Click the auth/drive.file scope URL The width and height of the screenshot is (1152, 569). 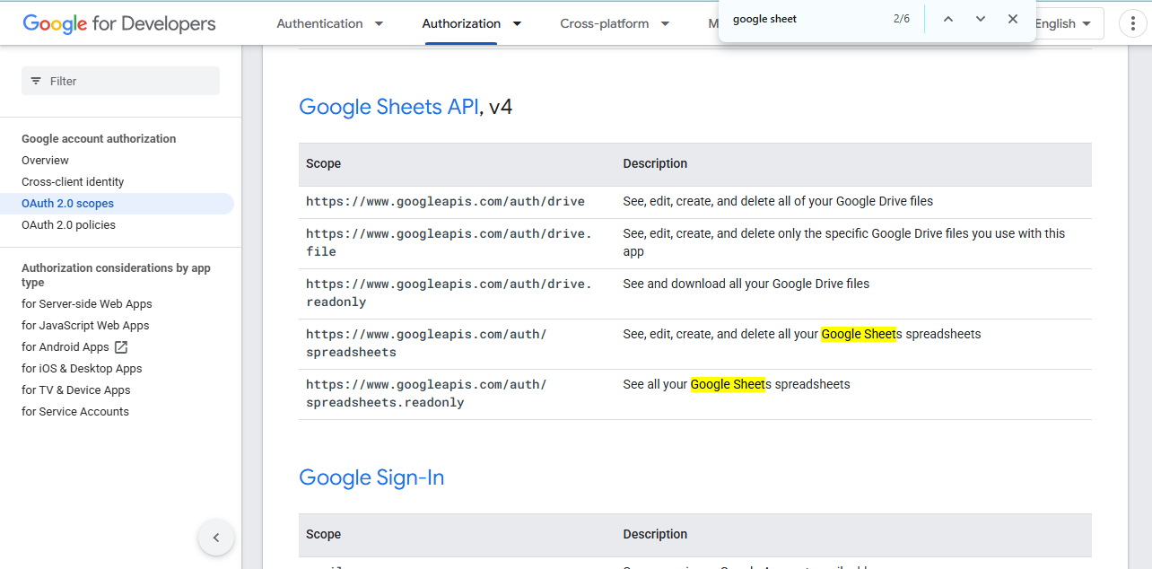click(449, 242)
